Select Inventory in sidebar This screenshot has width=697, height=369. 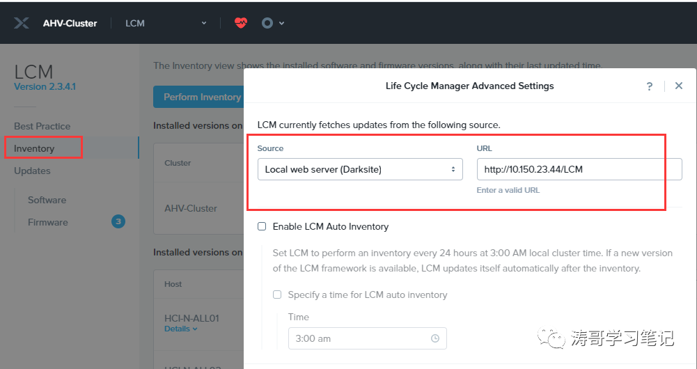pos(34,148)
